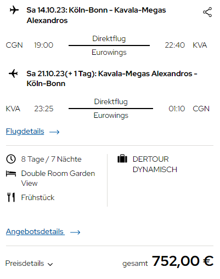Click the outbound flight airplane icon

(x=14, y=10)
